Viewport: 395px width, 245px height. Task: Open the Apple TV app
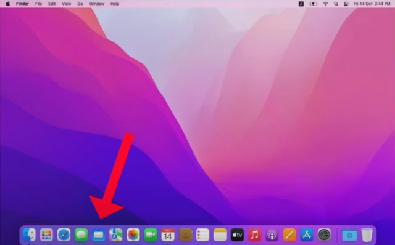point(237,235)
